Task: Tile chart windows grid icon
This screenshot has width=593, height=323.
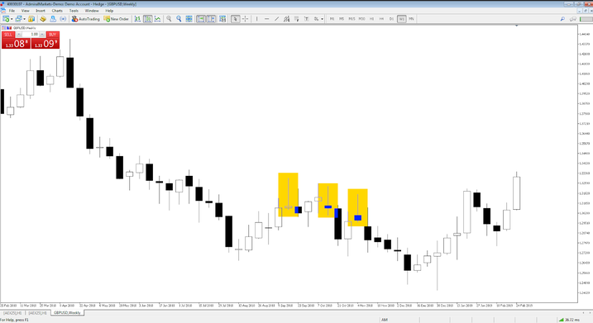Action: (189, 19)
